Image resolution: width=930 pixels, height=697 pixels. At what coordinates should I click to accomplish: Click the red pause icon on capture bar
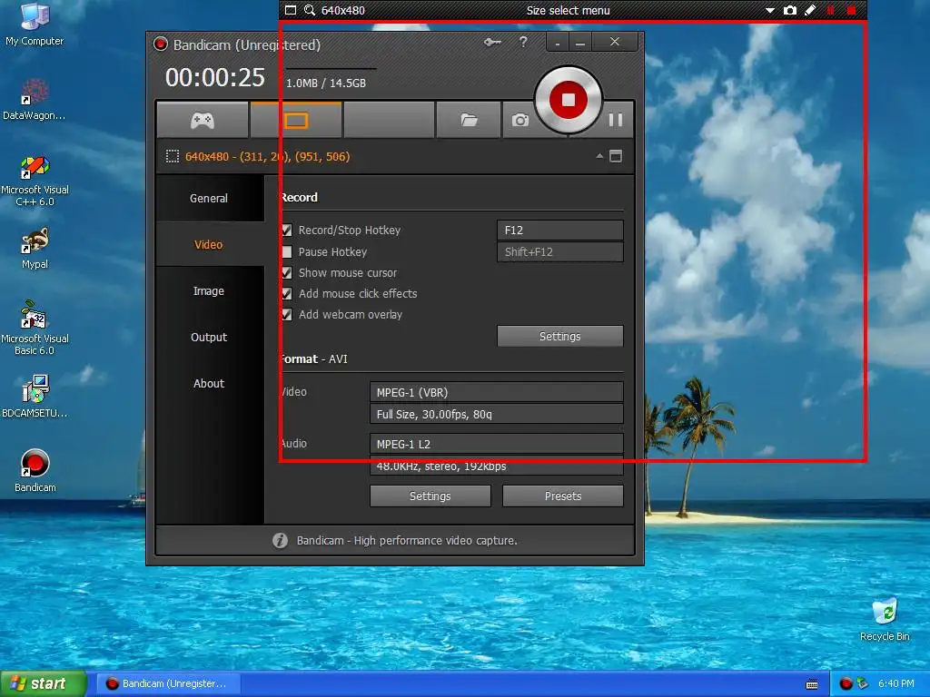[830, 10]
